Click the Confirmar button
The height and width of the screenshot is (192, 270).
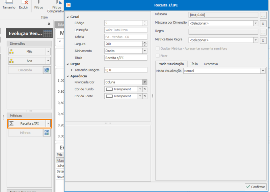tap(255, 187)
